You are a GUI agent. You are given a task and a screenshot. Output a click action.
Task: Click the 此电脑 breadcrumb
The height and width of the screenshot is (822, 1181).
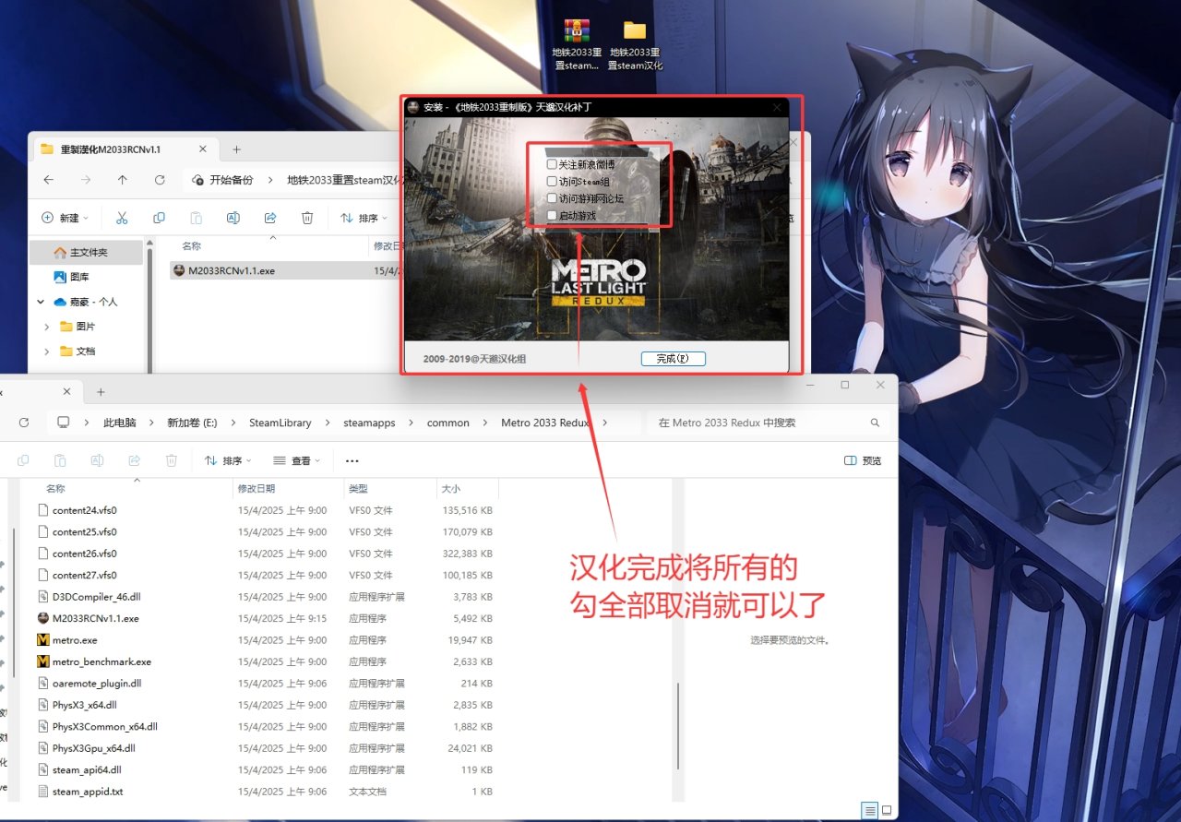pyautogui.click(x=120, y=423)
